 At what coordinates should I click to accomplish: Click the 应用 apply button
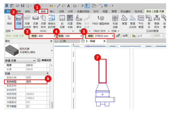[125, 36]
